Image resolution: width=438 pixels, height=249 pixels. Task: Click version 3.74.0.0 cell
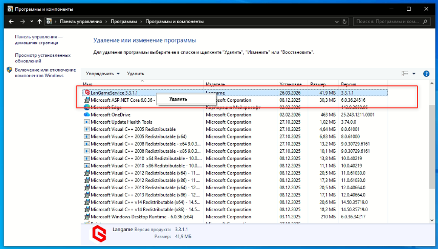point(348,122)
